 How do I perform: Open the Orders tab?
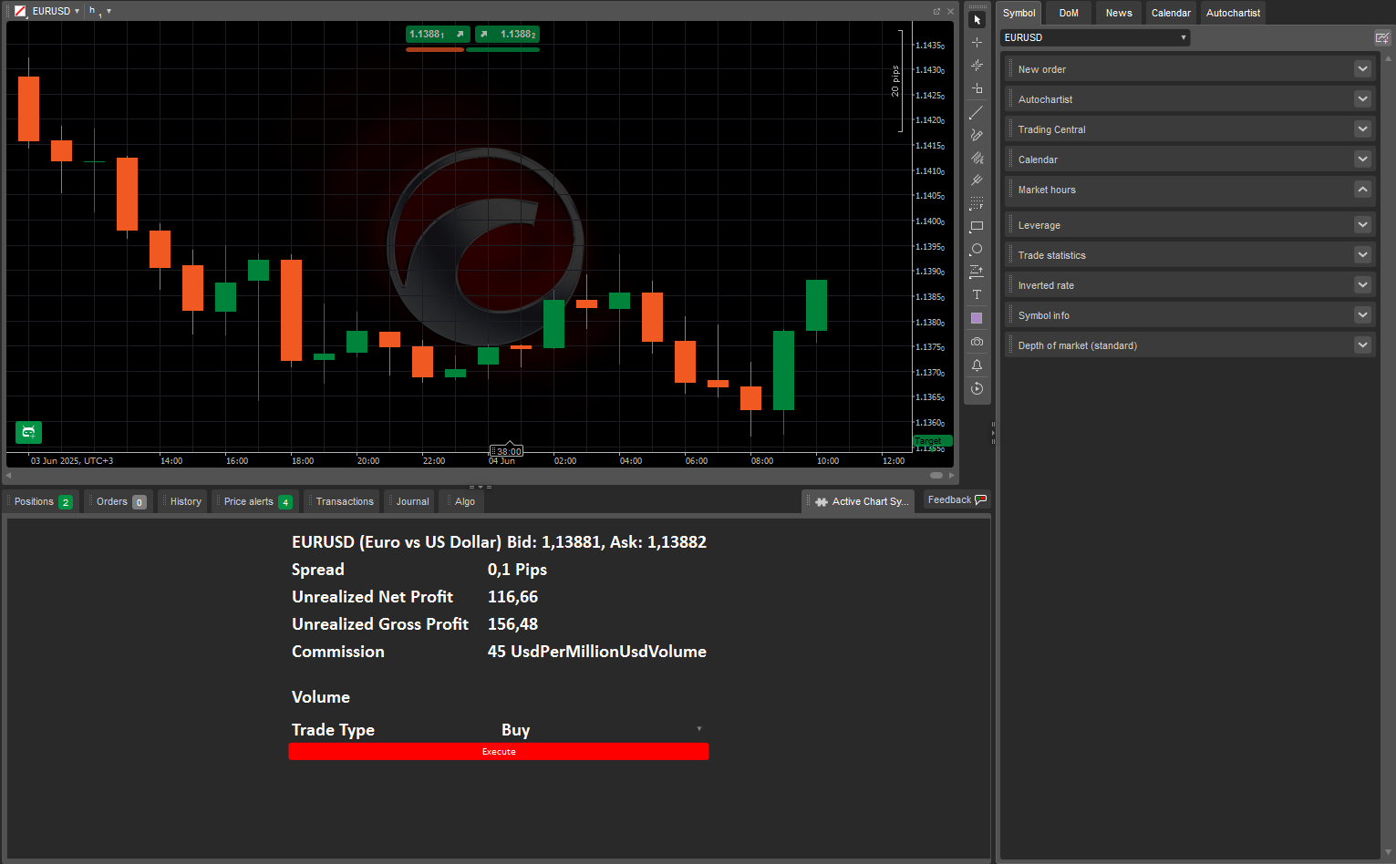119,501
